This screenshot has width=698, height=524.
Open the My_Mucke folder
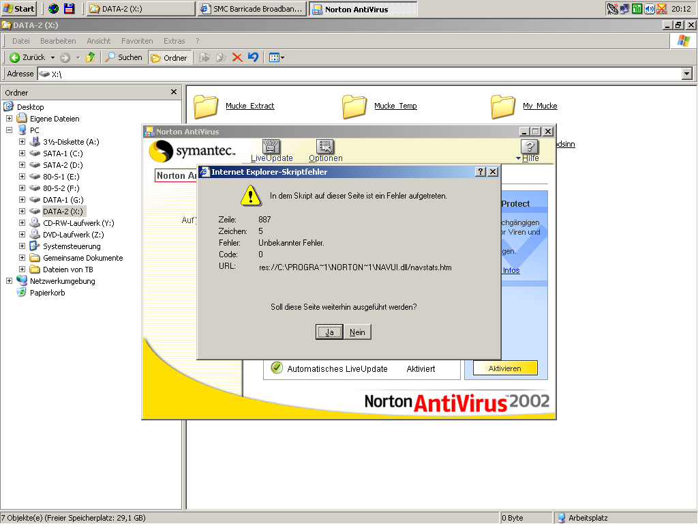pos(524,106)
